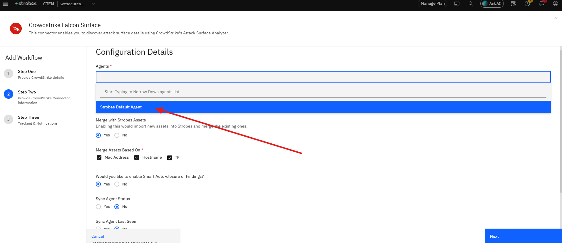Open the scheduled tasks icon in top bar
562x243 pixels.
coord(513,4)
